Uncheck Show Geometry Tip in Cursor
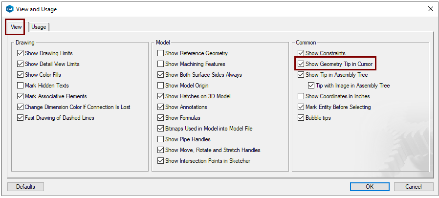 click(301, 64)
